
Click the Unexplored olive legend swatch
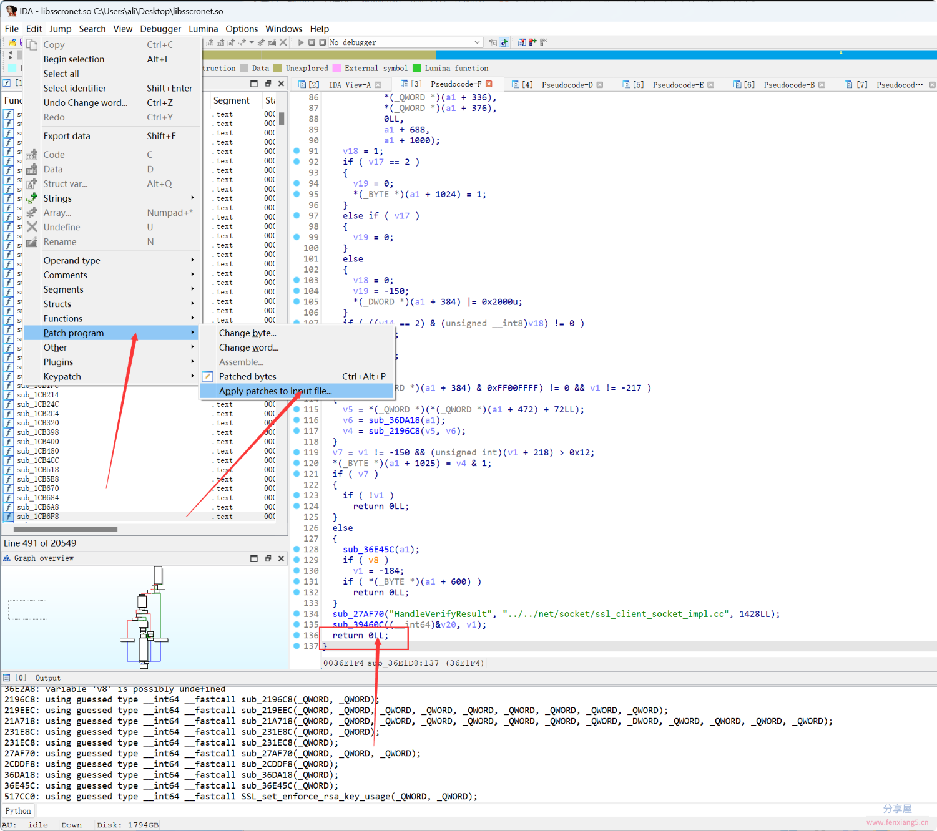pyautogui.click(x=278, y=68)
